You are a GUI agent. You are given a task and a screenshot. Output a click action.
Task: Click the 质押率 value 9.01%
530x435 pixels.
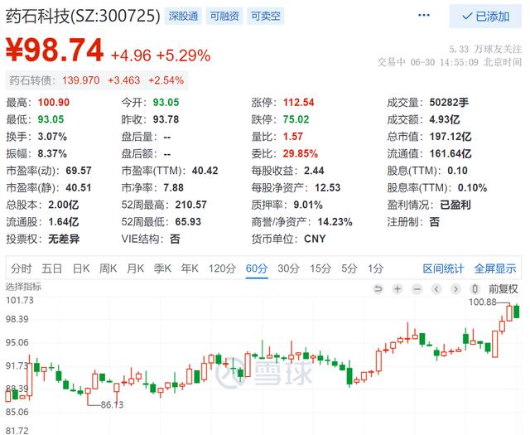click(308, 205)
